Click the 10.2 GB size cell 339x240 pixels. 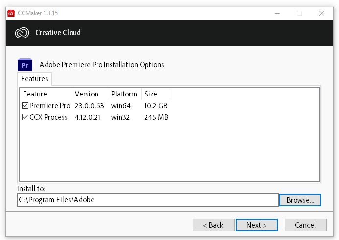click(156, 106)
